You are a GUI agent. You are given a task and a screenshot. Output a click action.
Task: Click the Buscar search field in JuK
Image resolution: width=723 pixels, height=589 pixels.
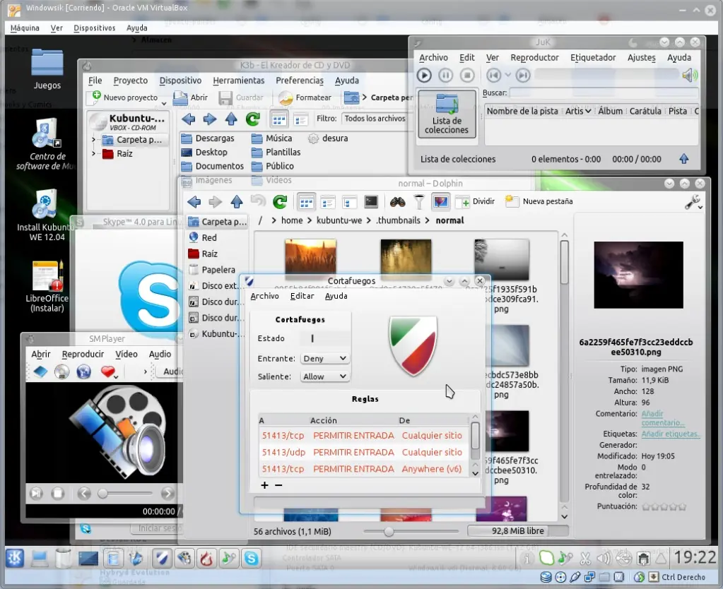(604, 93)
